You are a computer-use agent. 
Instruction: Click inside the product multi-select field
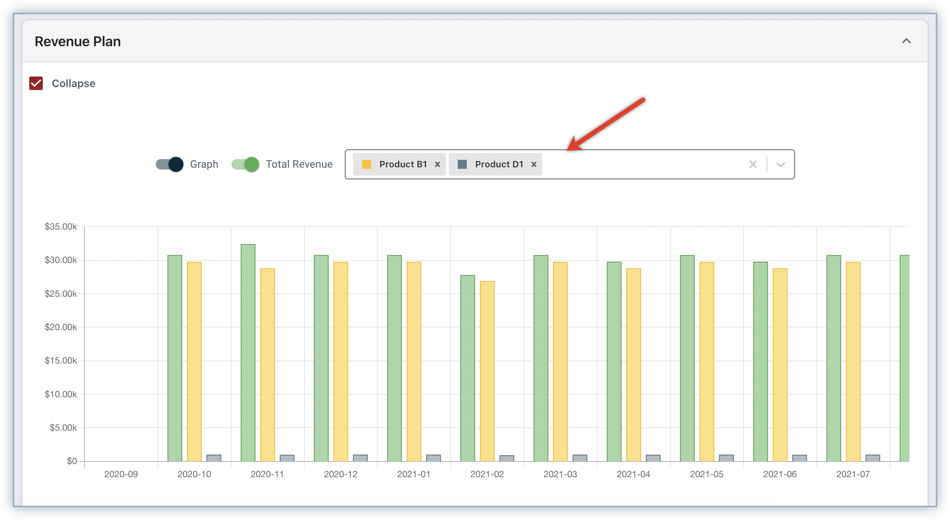click(x=638, y=164)
